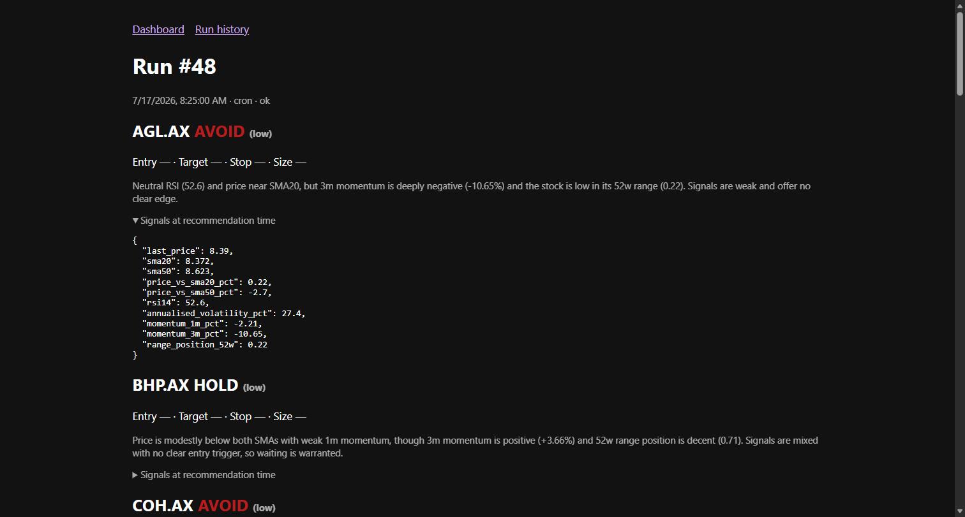Click the "annualised_volatility_pct": 27.4 line
Screen dimensions: 965x517
[x=223, y=313]
